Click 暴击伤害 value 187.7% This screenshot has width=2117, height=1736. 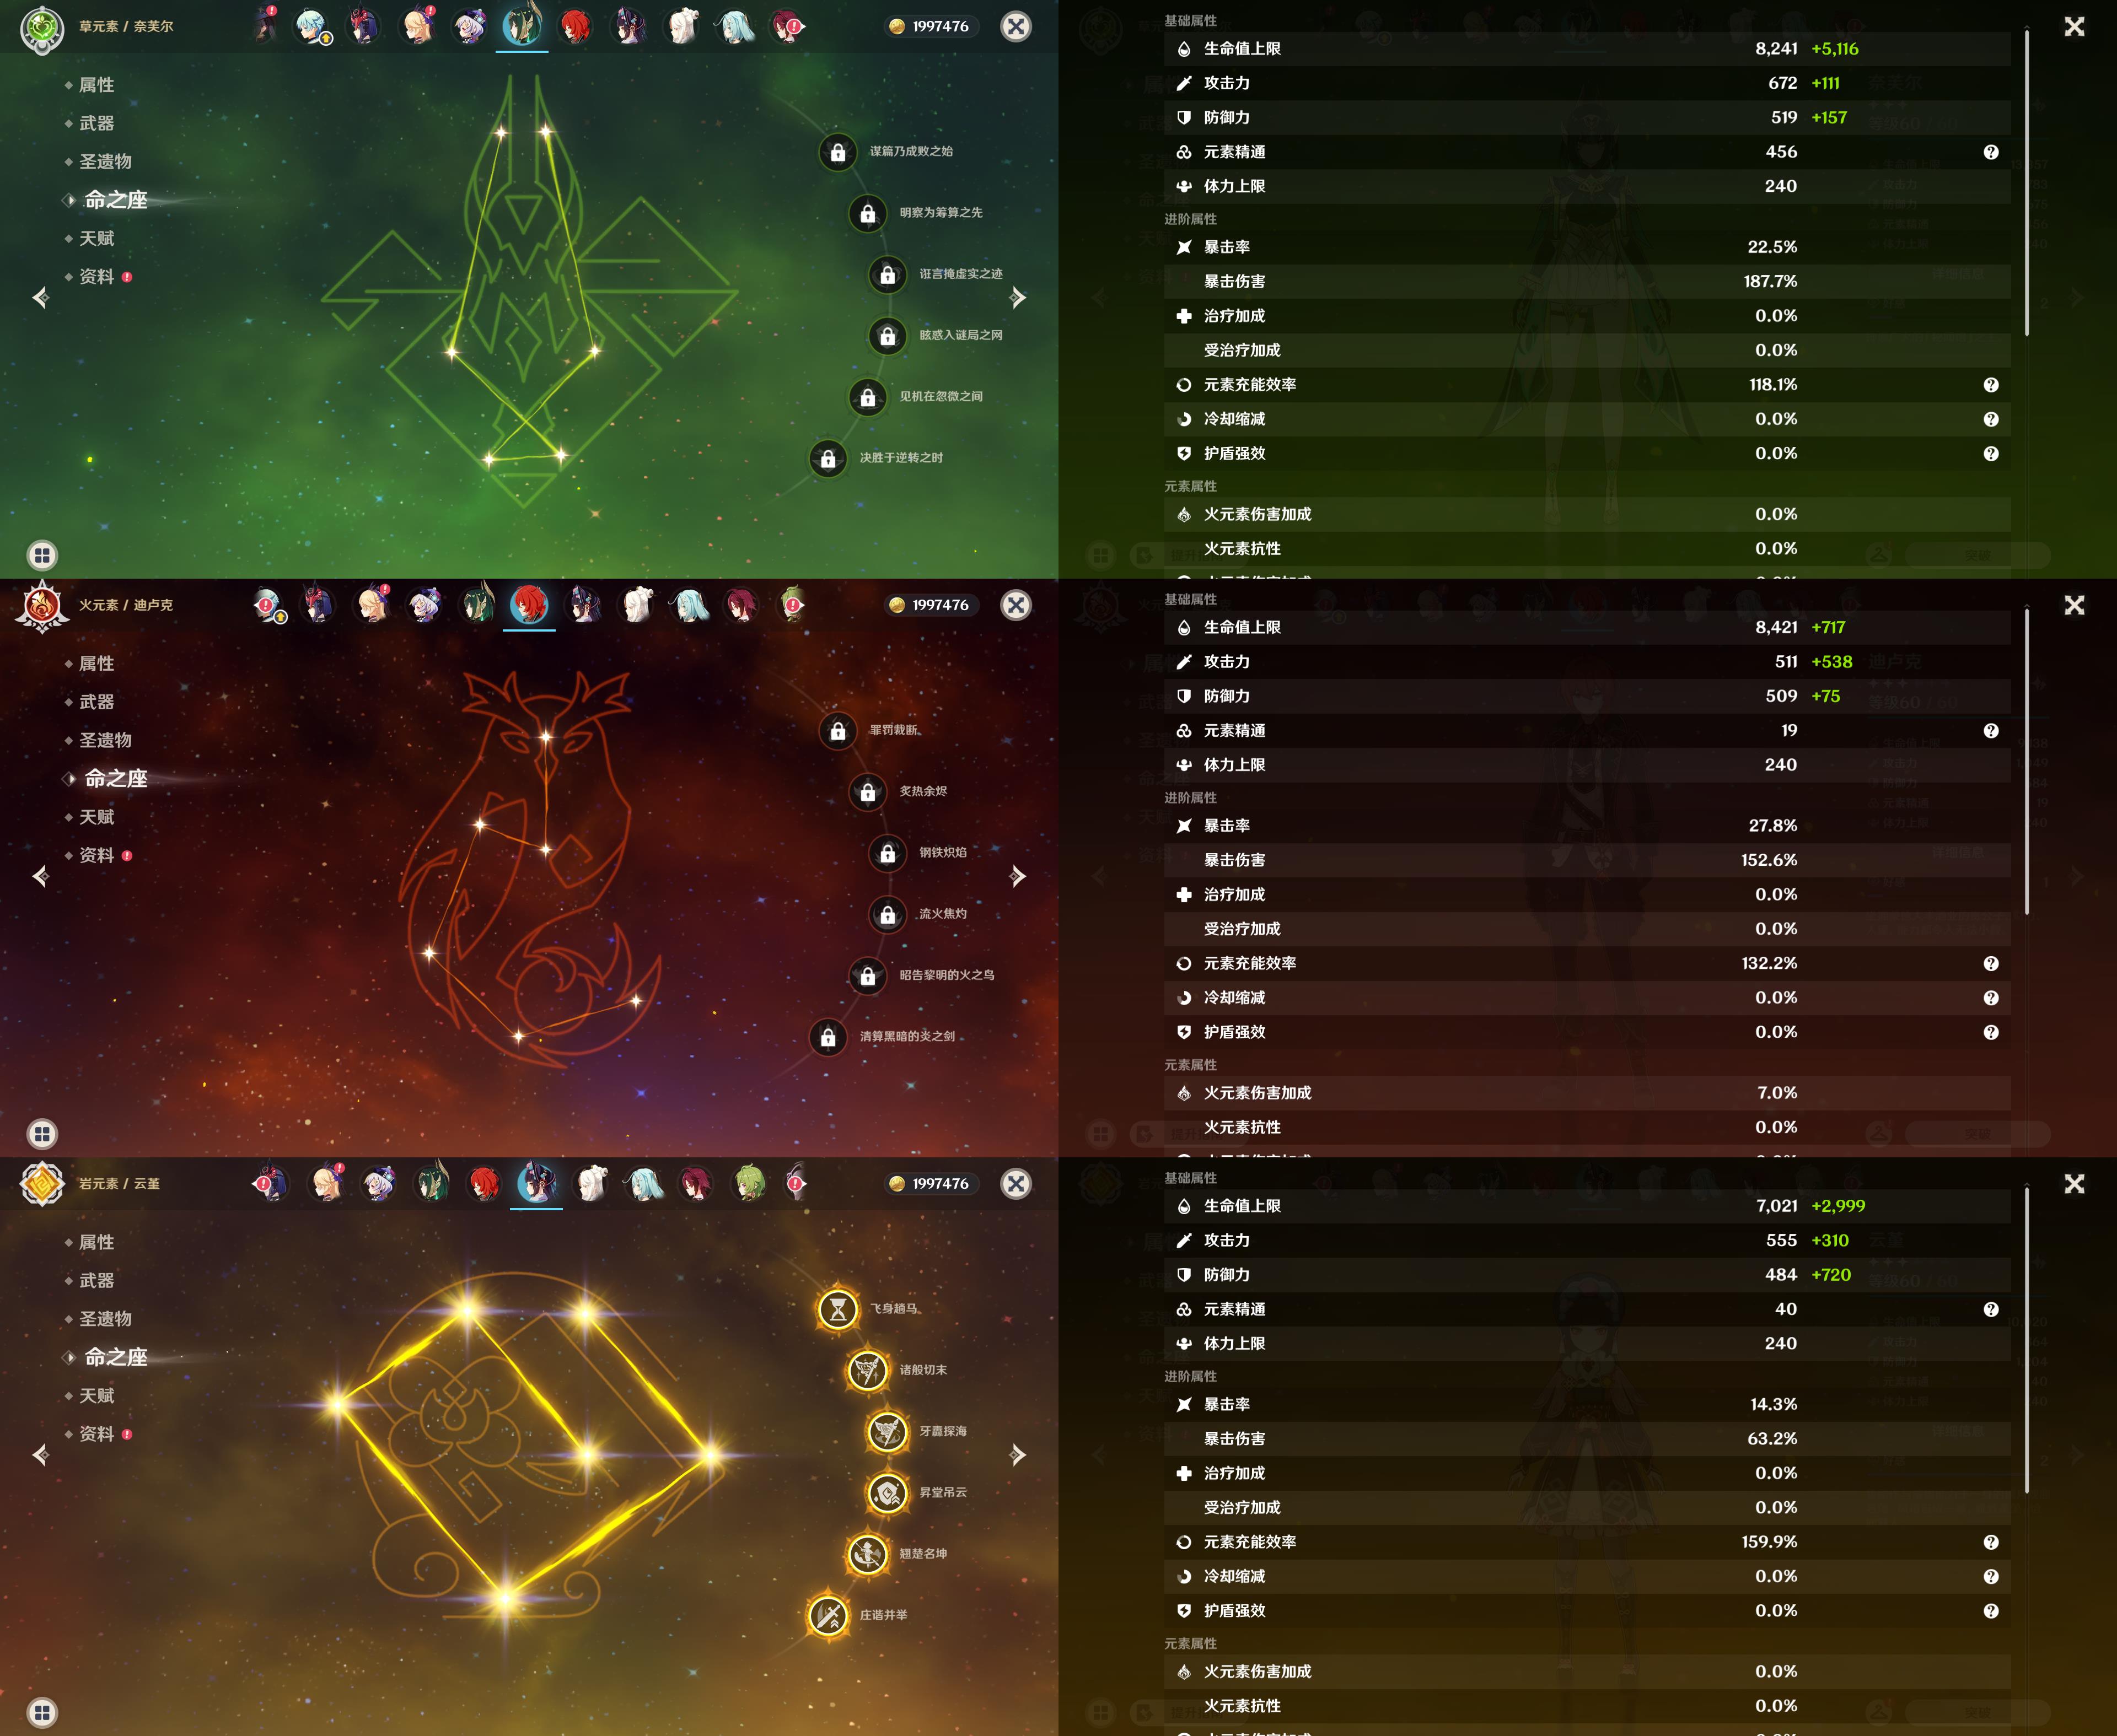(1770, 282)
